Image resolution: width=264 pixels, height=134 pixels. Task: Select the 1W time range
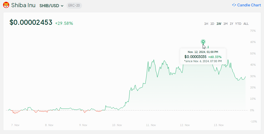[219, 24]
